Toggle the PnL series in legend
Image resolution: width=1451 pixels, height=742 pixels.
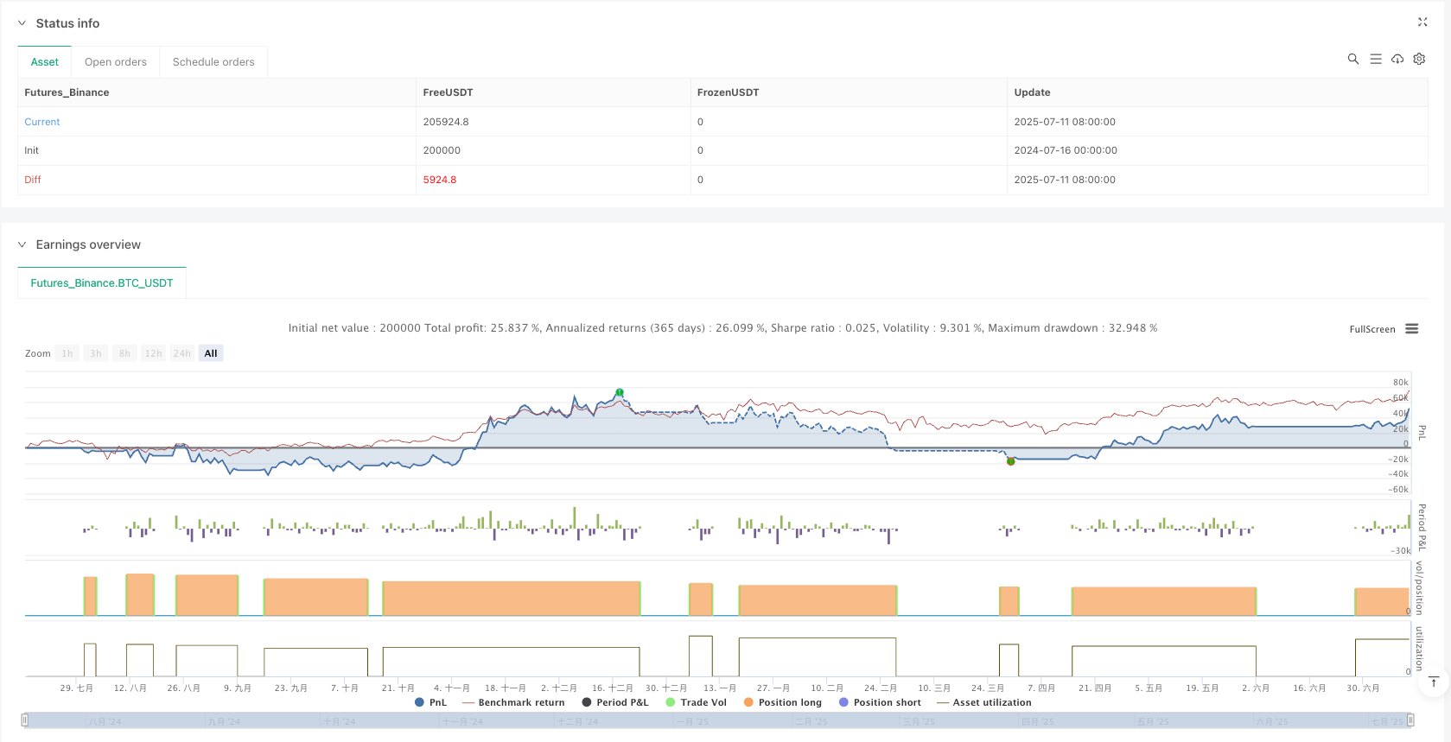(x=431, y=702)
